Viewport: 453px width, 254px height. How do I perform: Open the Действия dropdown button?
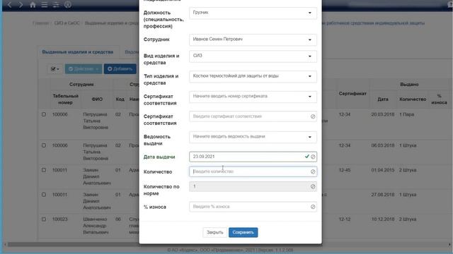click(x=84, y=69)
